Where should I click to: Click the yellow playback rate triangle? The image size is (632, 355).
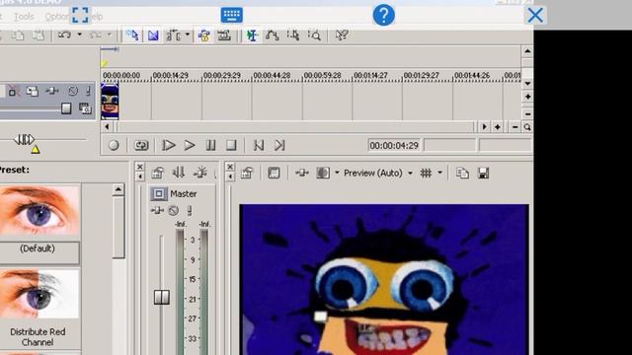[36, 150]
